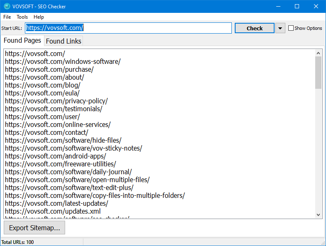Click the Export Sitemap button
The height and width of the screenshot is (246, 326).
point(34,228)
